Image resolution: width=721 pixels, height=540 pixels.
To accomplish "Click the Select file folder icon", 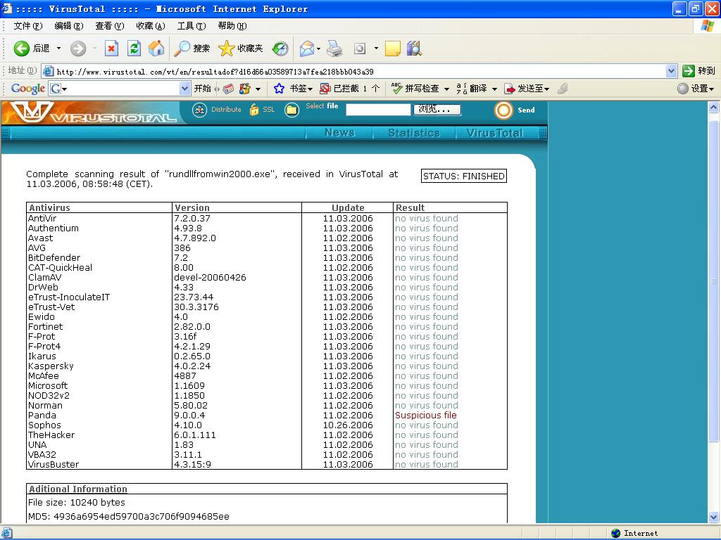I will [x=291, y=110].
